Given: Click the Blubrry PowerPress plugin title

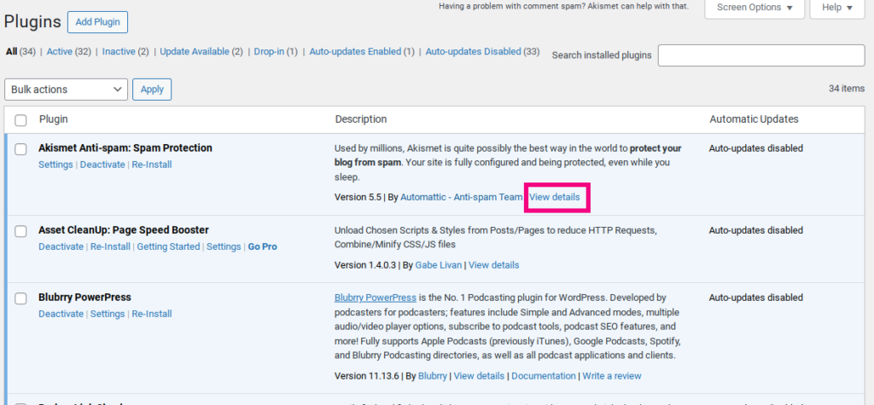Looking at the screenshot, I should point(84,298).
